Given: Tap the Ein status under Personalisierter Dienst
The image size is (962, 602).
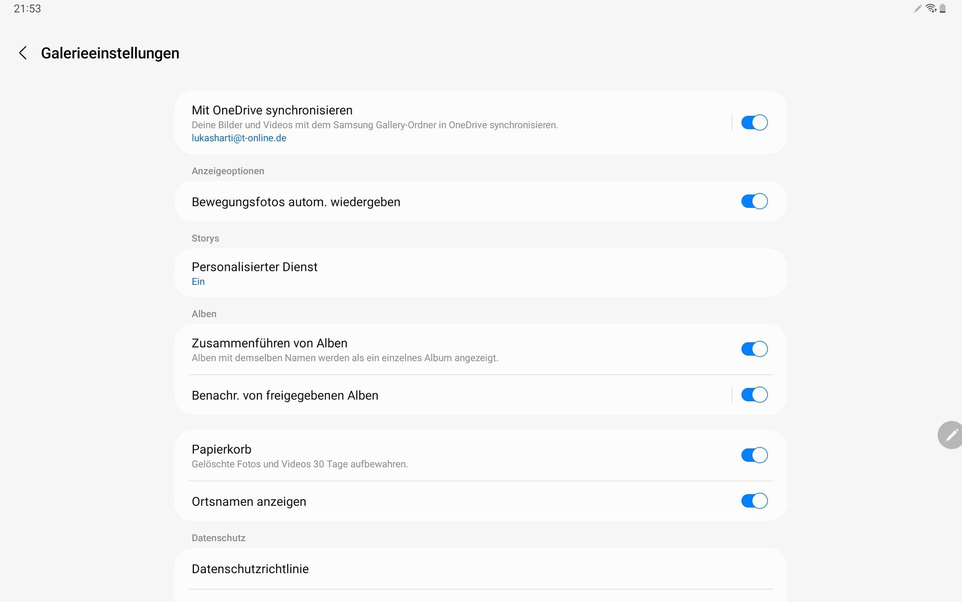Looking at the screenshot, I should (198, 282).
